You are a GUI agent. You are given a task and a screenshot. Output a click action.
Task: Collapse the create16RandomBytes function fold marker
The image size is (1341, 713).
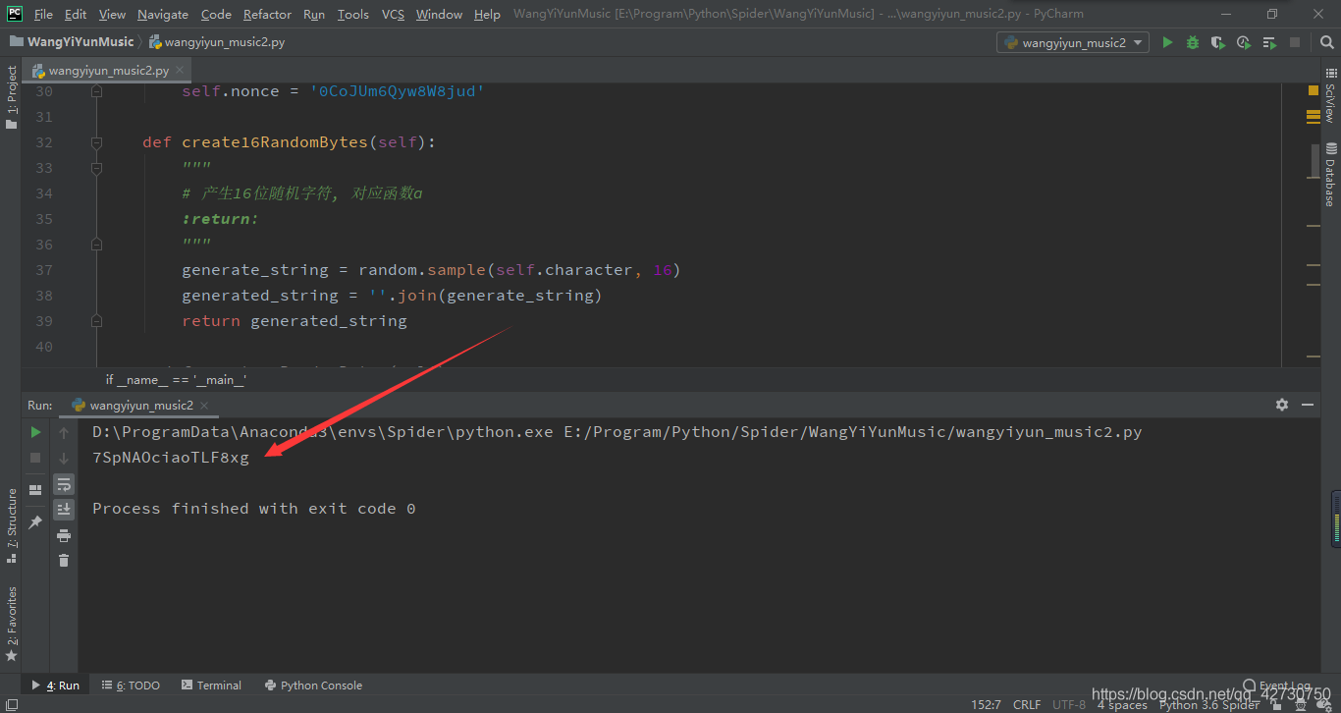click(96, 142)
